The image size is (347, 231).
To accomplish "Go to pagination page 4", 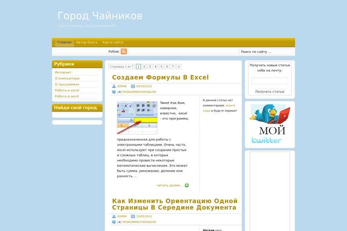I will (156, 66).
